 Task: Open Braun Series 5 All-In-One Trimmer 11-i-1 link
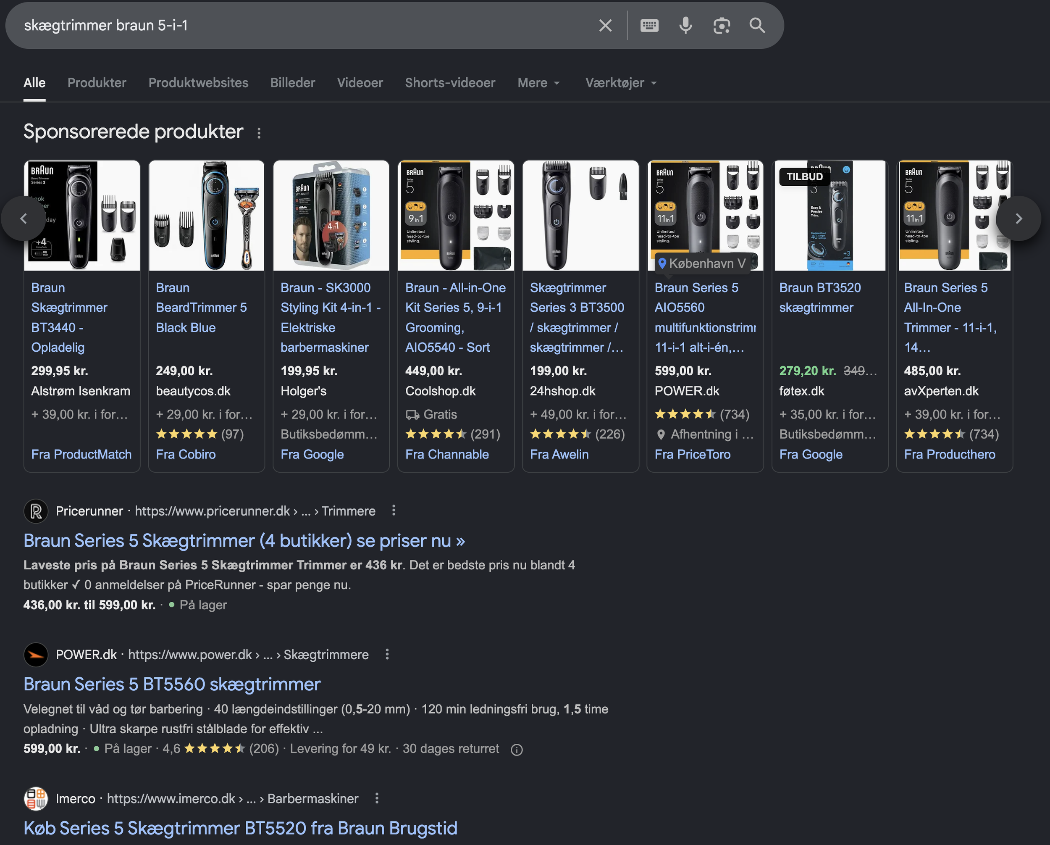[x=950, y=317]
